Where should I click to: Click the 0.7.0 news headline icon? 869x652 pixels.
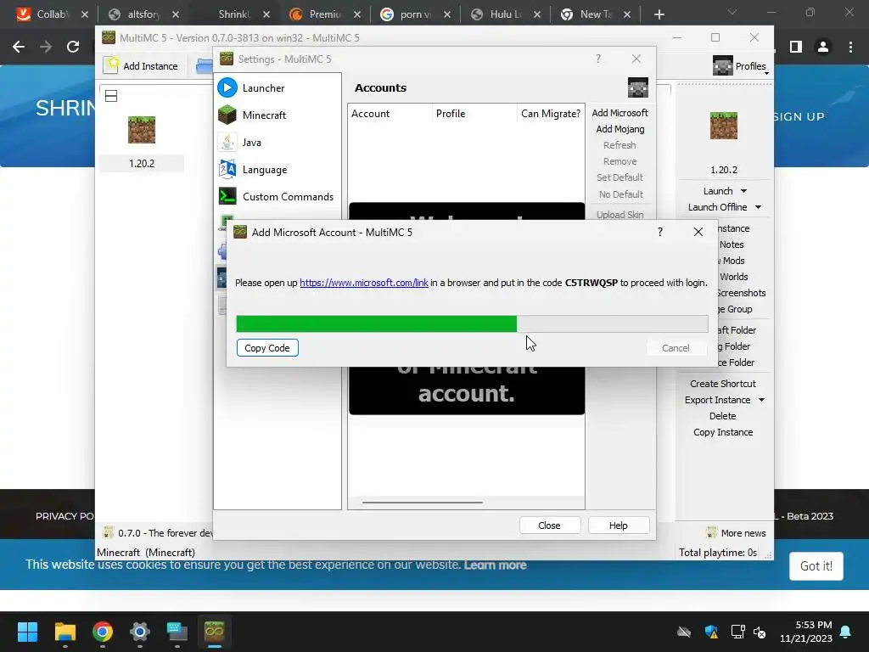[x=108, y=532]
